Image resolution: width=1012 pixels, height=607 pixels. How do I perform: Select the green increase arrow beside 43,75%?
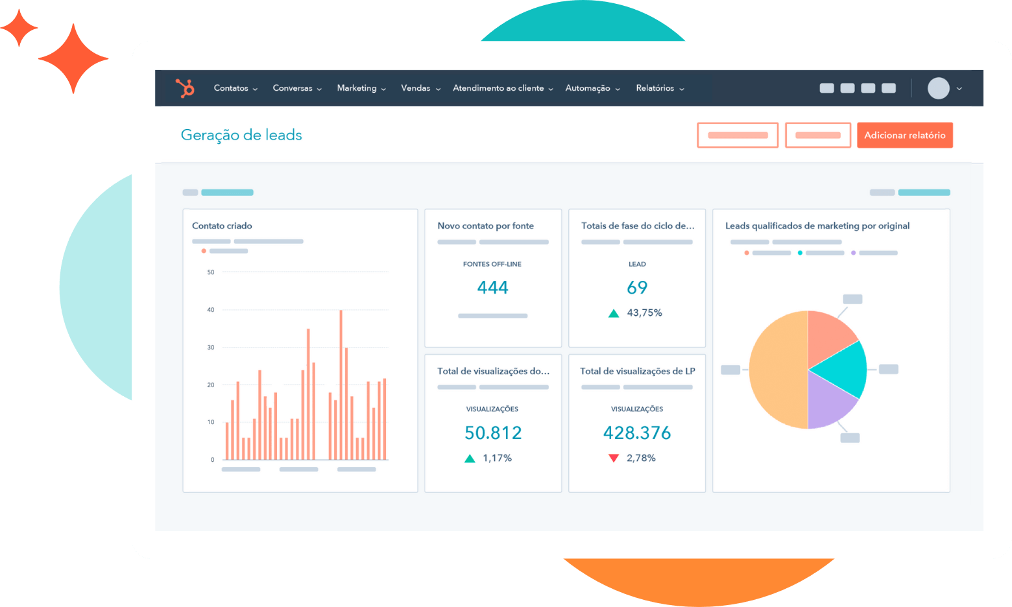[x=614, y=313]
